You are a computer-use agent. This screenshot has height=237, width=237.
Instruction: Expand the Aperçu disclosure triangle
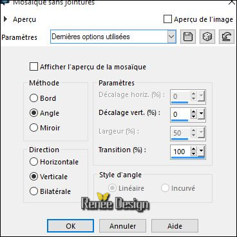pyautogui.click(x=5, y=19)
